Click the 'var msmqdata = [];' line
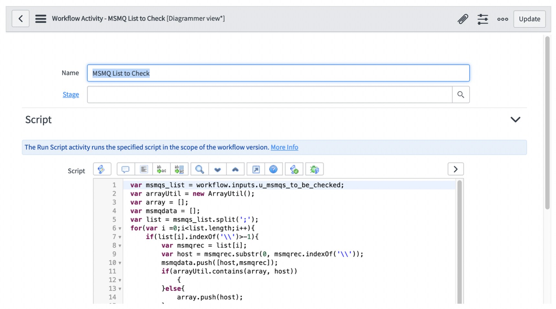 tap(165, 211)
